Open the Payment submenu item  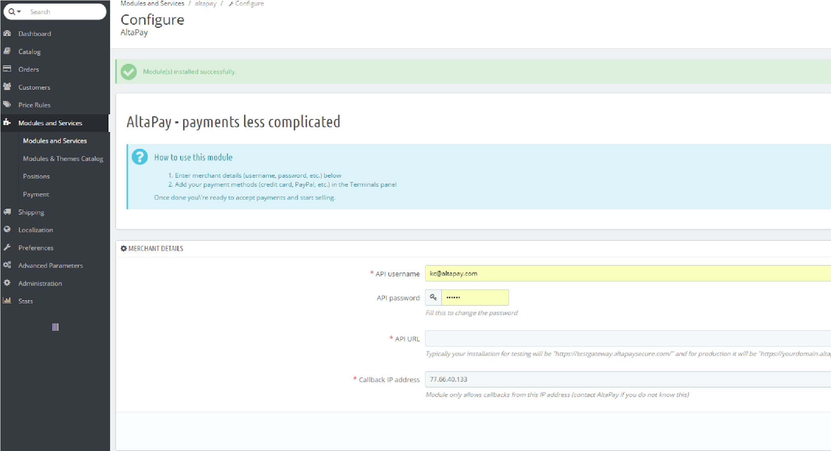tap(36, 194)
